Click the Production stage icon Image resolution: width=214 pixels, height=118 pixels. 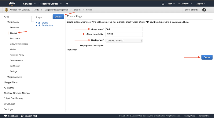[39, 25]
